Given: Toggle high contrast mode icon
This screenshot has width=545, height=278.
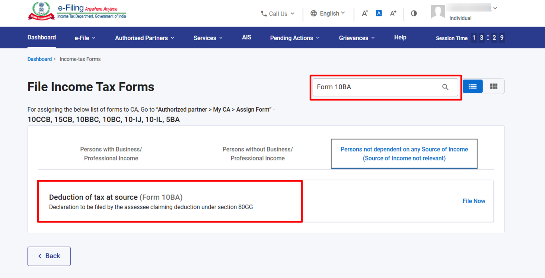Looking at the screenshot, I should 414,13.
